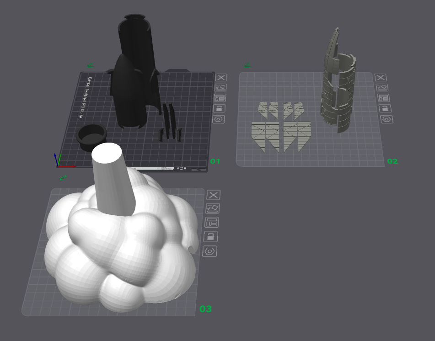
Task: Click the Textured PEI Plate text
Action: pos(86,97)
